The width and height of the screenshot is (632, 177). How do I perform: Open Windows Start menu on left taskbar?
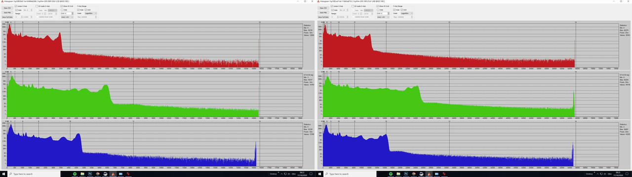pos(3,174)
